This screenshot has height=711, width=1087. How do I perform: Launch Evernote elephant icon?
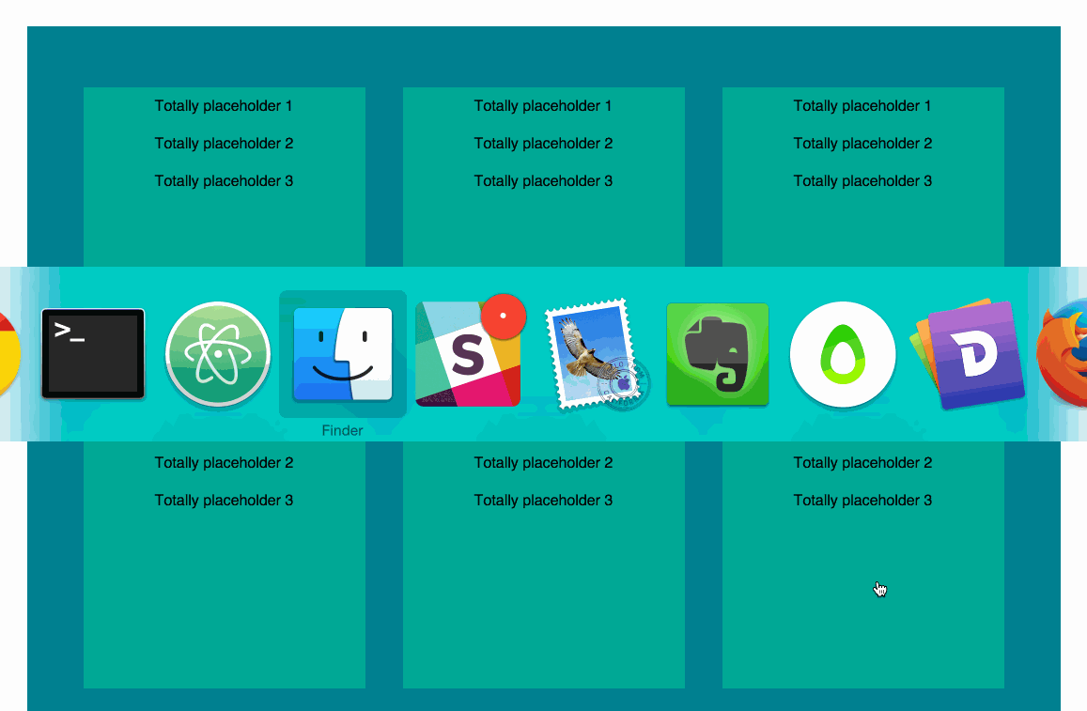click(x=718, y=354)
